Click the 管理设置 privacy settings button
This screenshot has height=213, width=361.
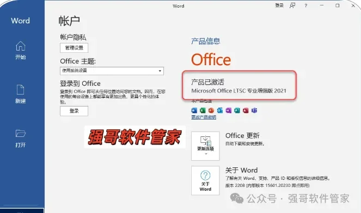point(74,48)
